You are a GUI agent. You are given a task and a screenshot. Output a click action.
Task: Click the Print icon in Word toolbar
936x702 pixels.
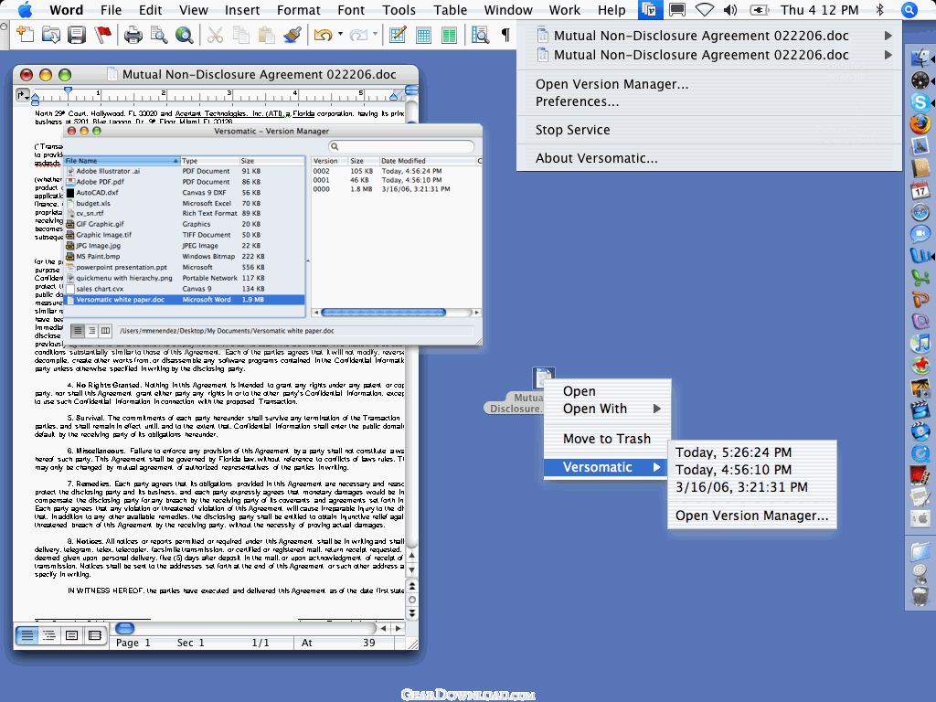pos(133,36)
